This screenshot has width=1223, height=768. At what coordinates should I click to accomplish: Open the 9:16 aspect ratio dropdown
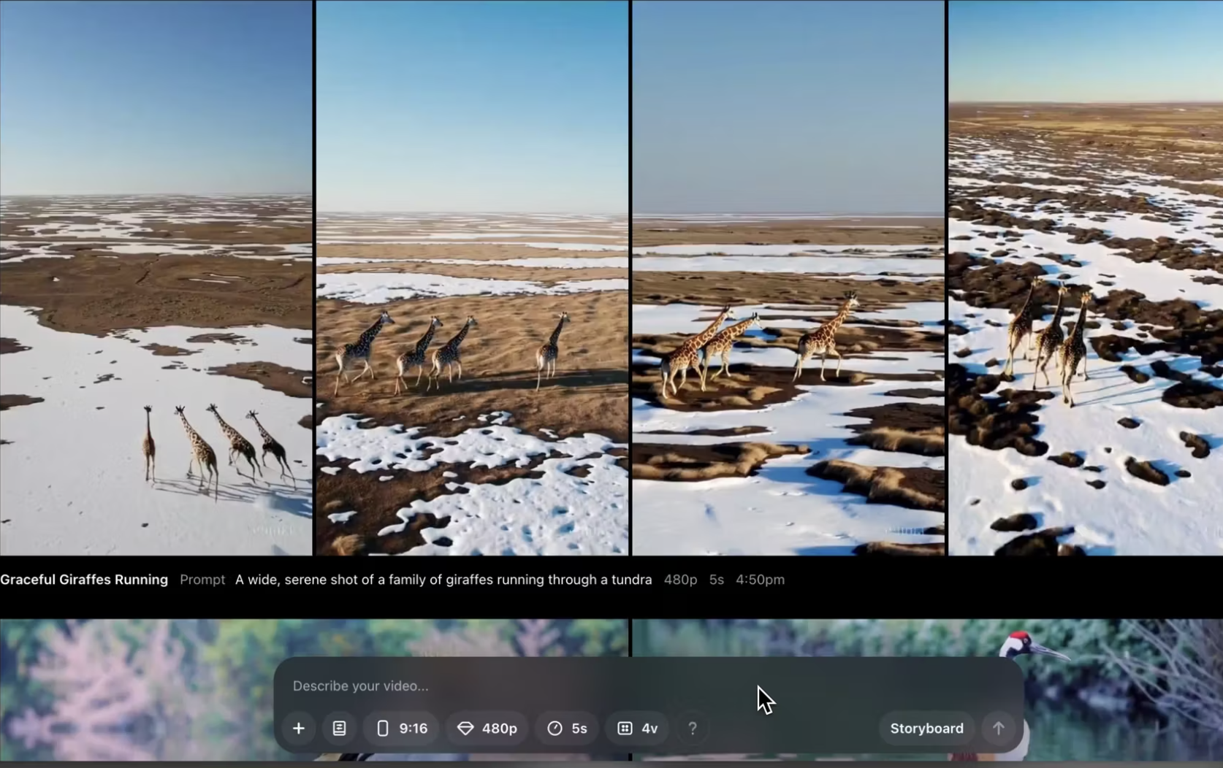tap(402, 728)
